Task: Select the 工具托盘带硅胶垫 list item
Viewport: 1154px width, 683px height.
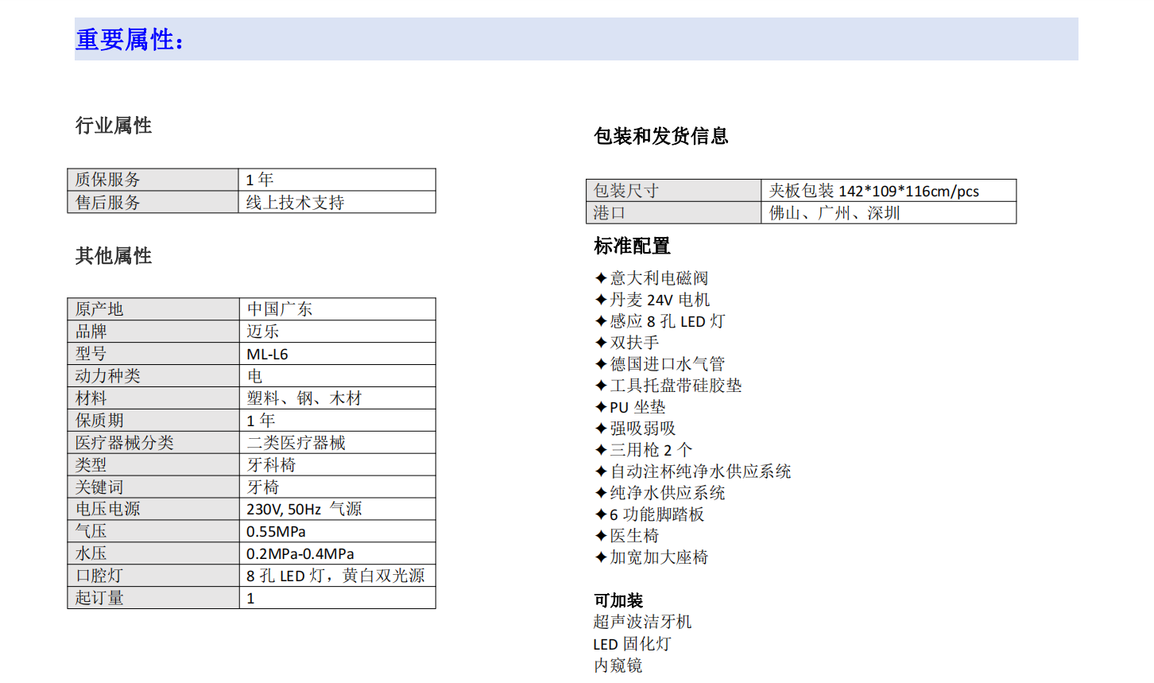Action: click(668, 386)
